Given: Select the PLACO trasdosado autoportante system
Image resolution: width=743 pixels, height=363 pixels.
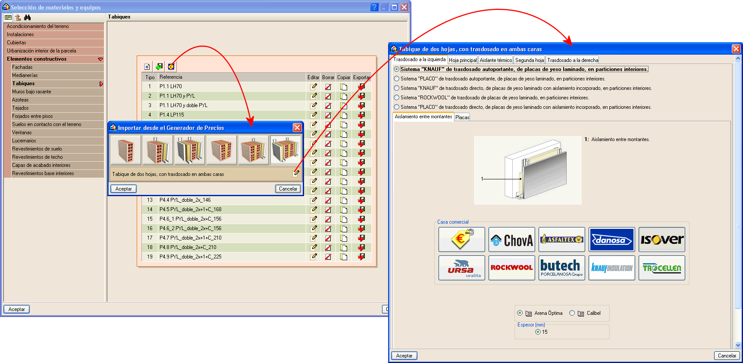Looking at the screenshot, I should pyautogui.click(x=397, y=79).
